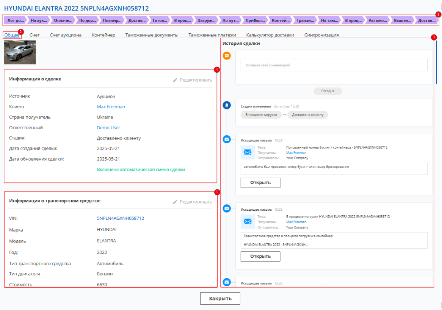Image resolution: width=442 pixels, height=310 pixels.
Task: Open the Калькулятор доставки tab
Action: [x=270, y=35]
